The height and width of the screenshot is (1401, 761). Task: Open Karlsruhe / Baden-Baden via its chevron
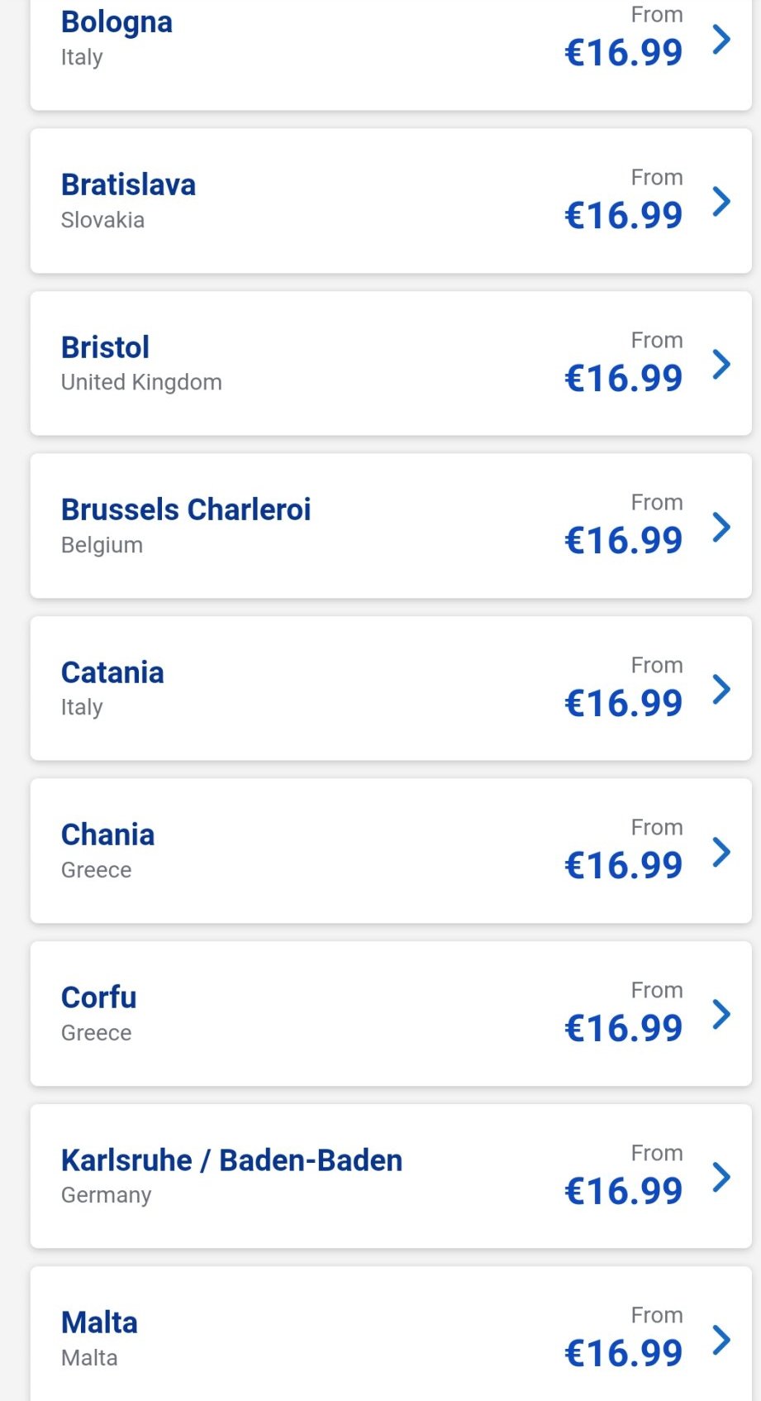[721, 1177]
